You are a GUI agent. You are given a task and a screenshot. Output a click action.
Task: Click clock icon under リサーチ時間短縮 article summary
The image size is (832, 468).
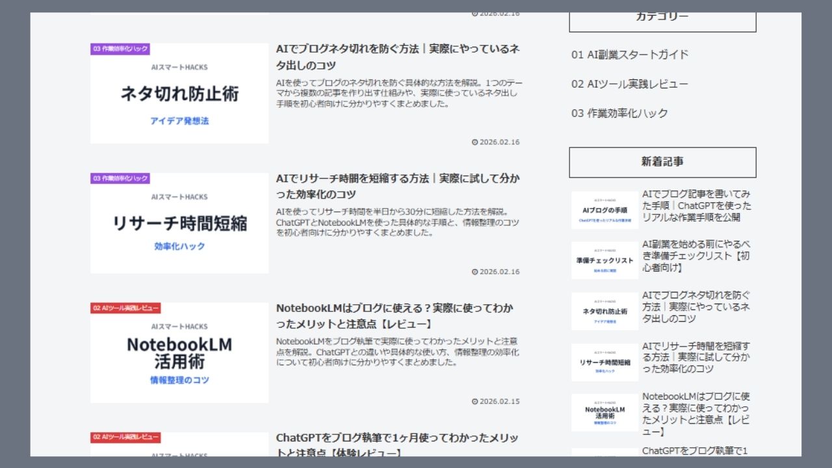(x=474, y=272)
